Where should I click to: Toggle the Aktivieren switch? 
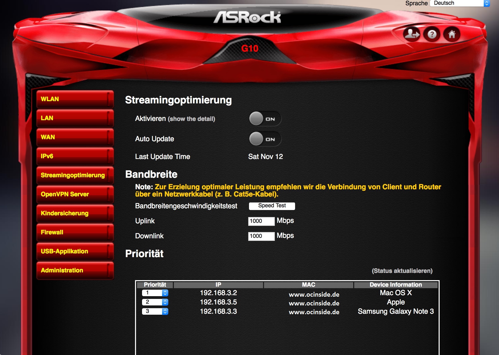coord(265,119)
